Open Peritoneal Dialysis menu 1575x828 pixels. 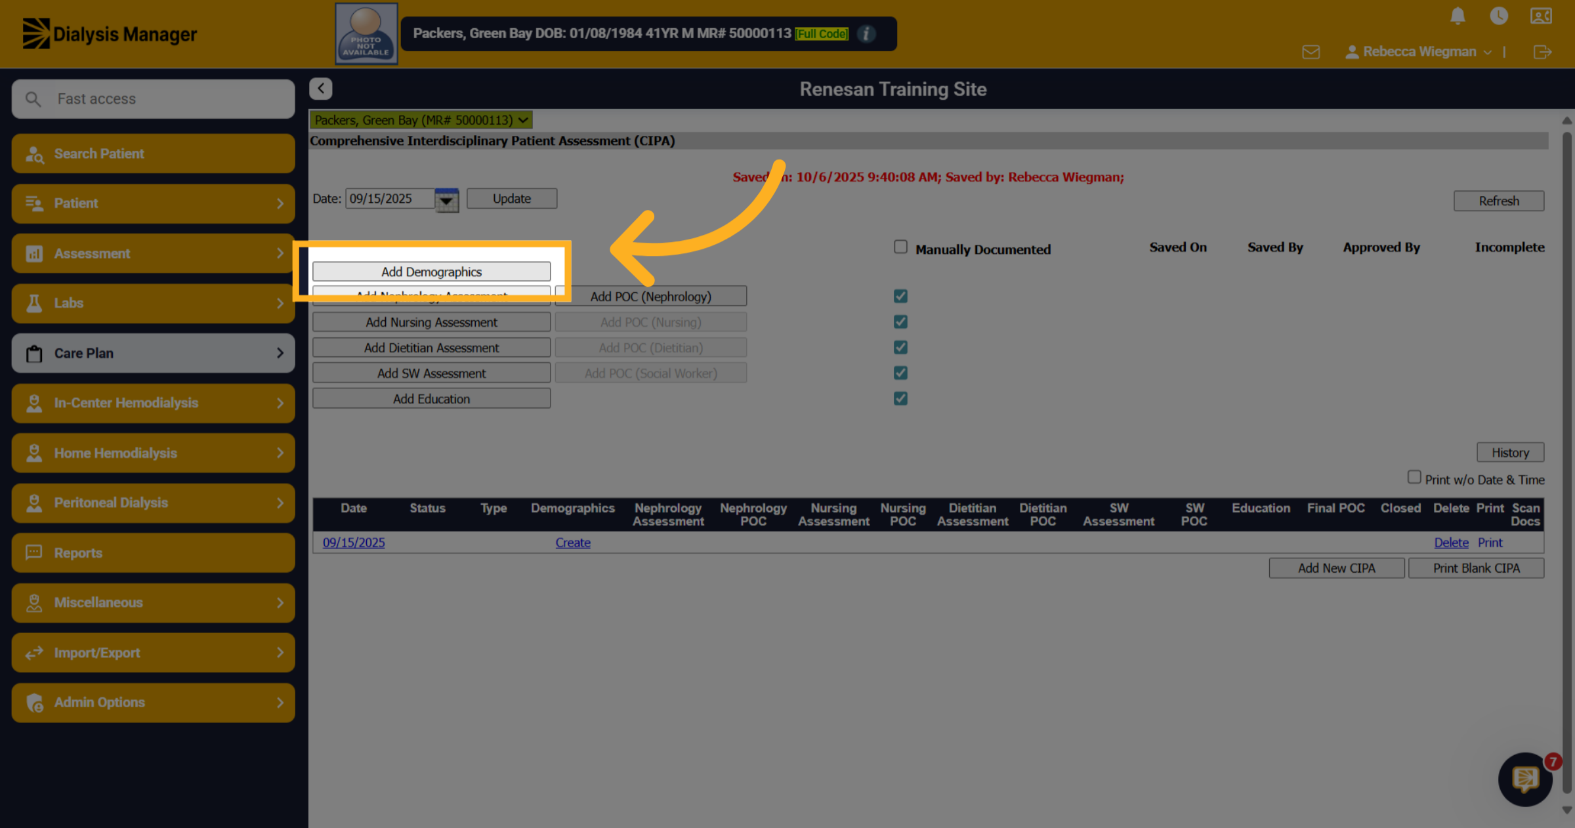click(153, 503)
